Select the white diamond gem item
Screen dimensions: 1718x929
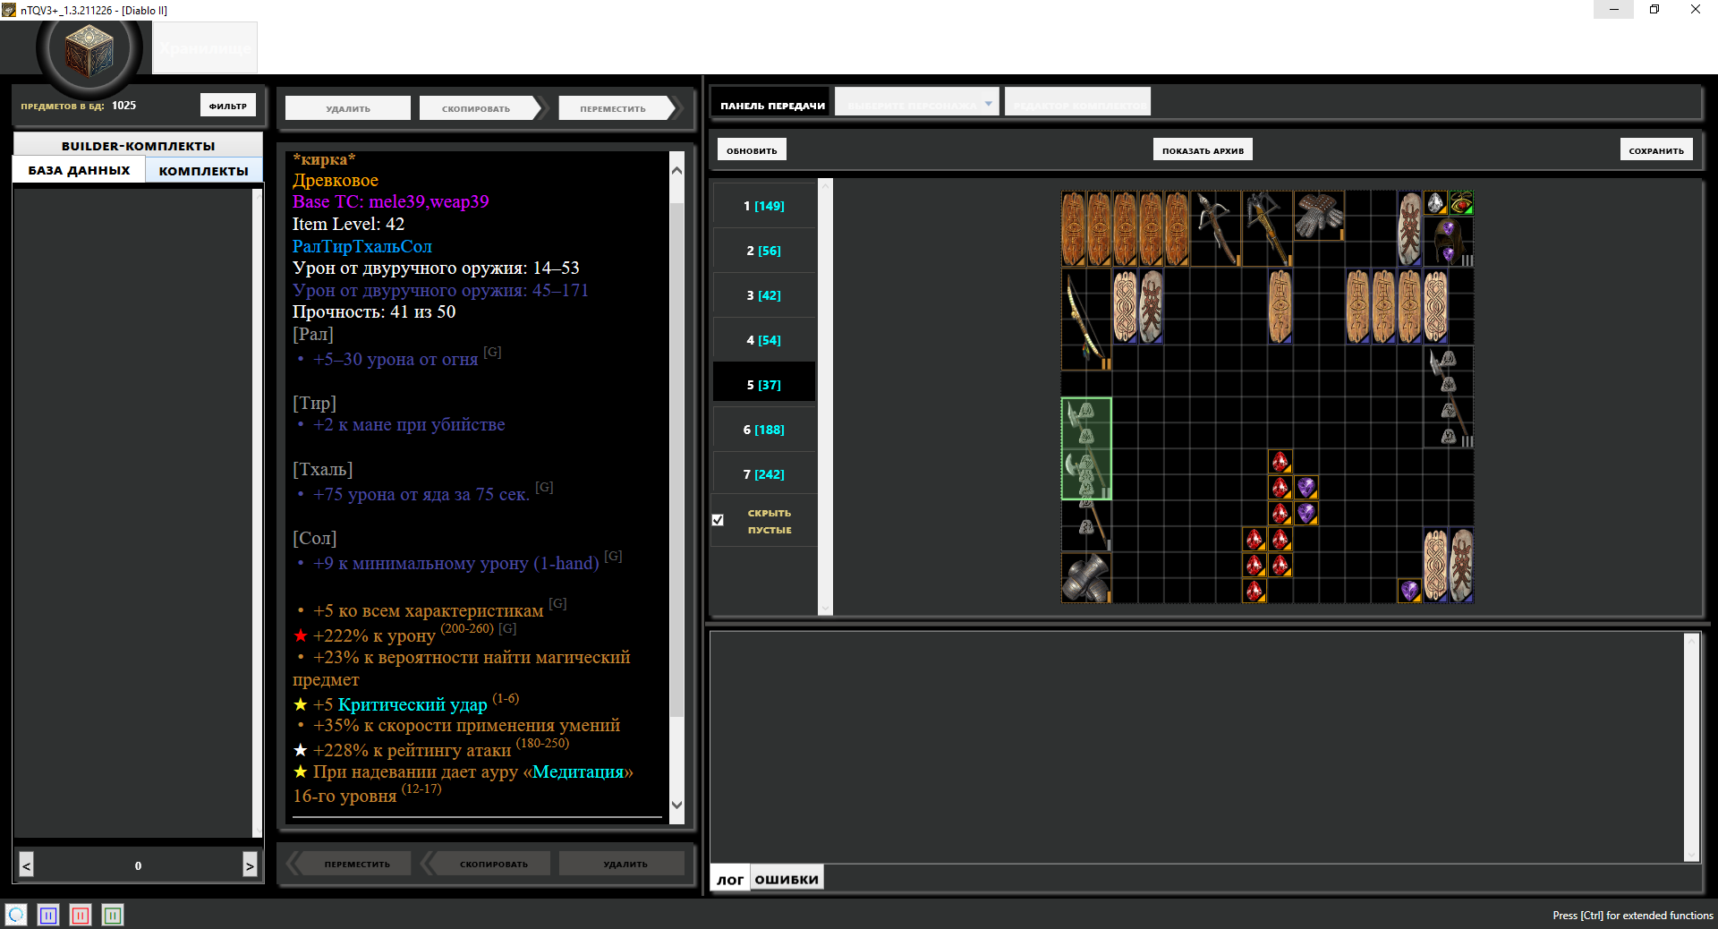1435,203
